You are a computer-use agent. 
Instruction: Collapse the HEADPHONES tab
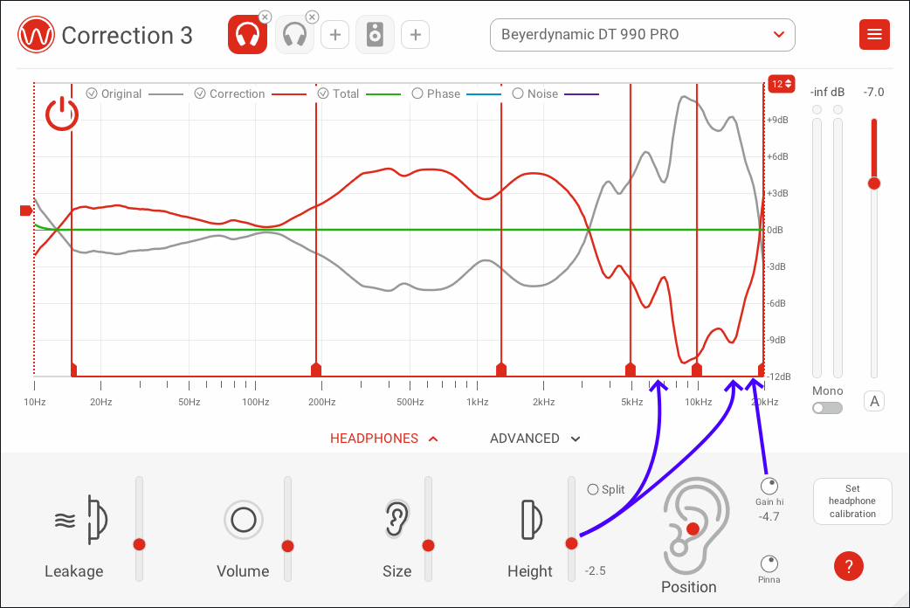[x=383, y=439]
